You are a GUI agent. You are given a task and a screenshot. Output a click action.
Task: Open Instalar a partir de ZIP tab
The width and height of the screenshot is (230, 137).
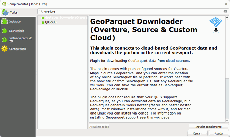(x=18, y=40)
